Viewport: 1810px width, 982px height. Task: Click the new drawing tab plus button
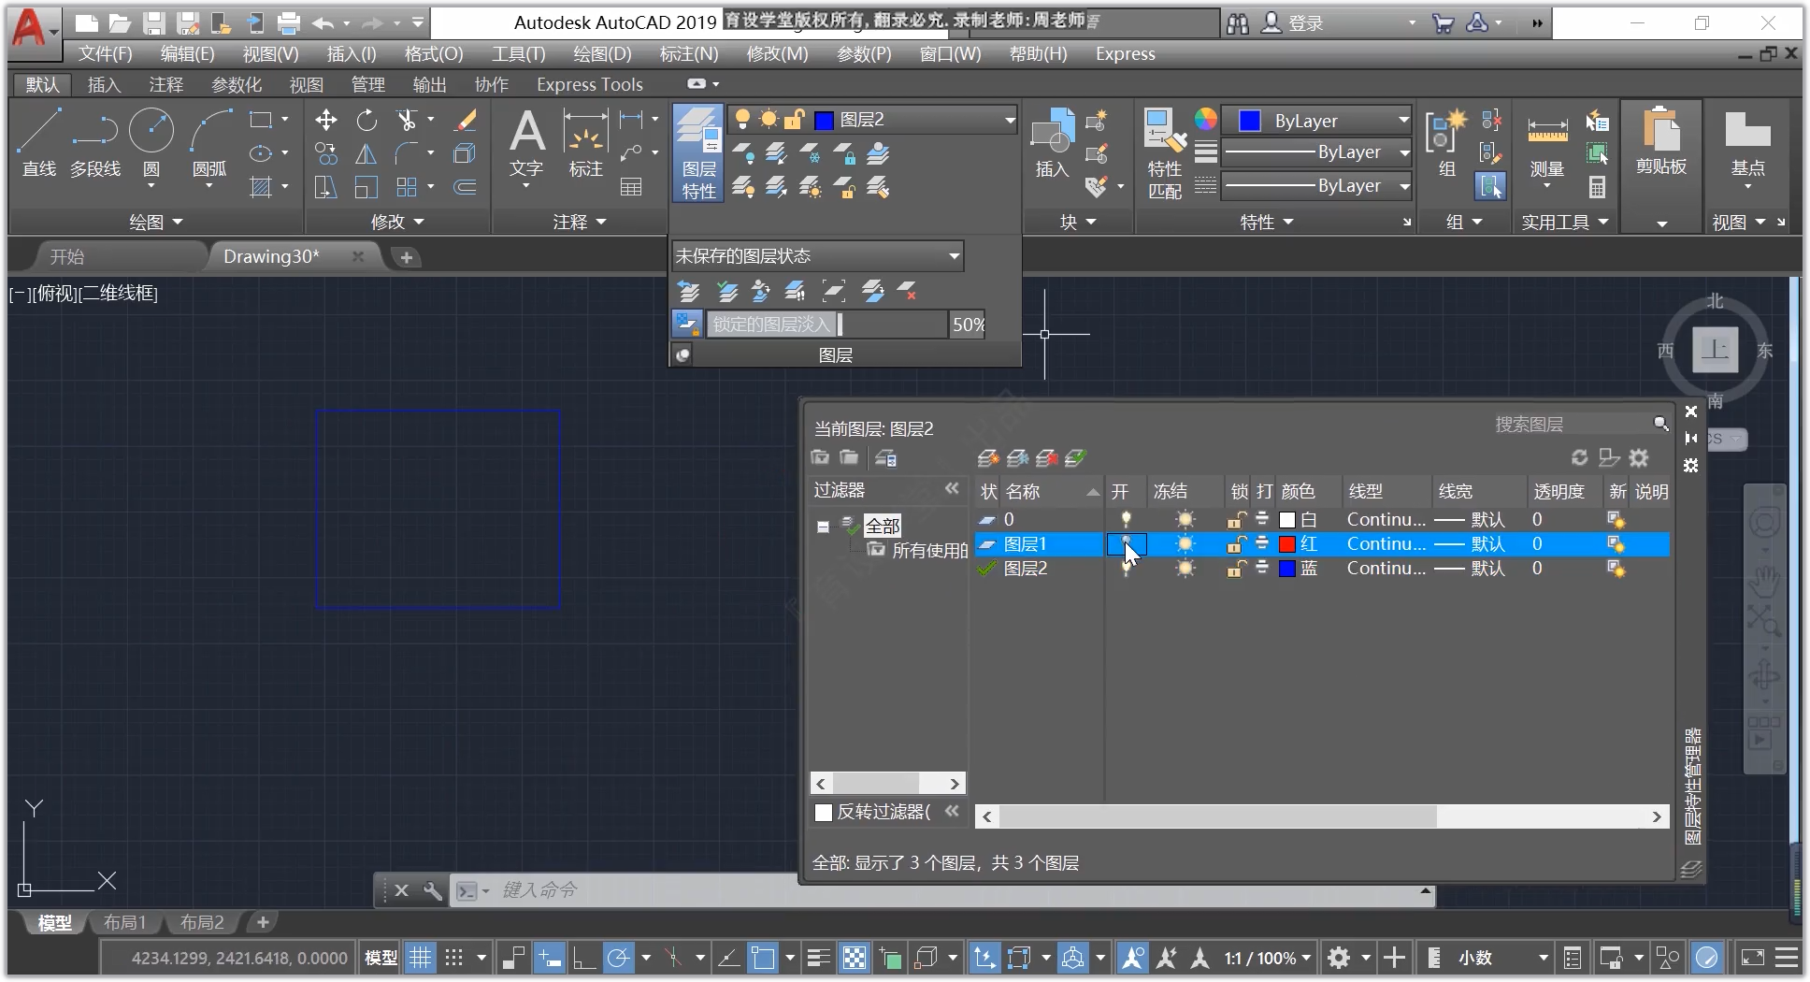[x=407, y=257]
